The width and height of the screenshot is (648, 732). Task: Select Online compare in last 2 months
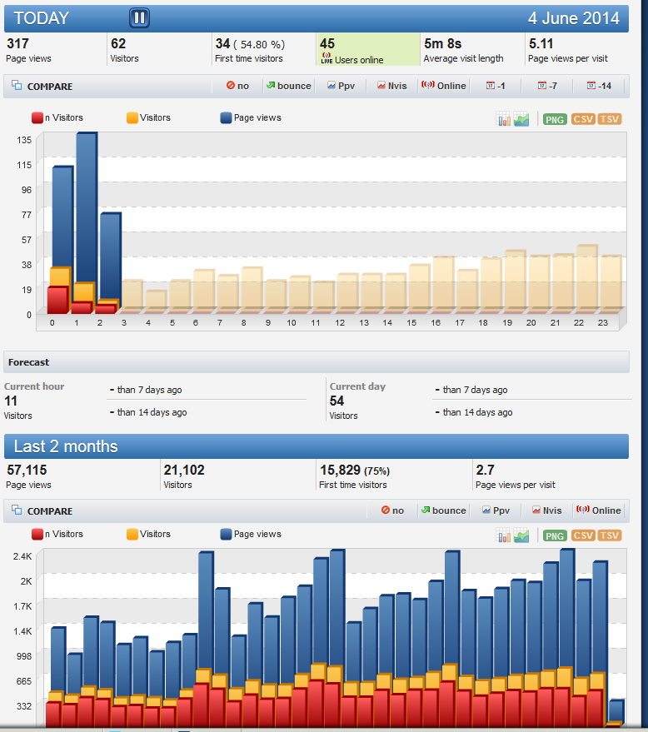(599, 510)
